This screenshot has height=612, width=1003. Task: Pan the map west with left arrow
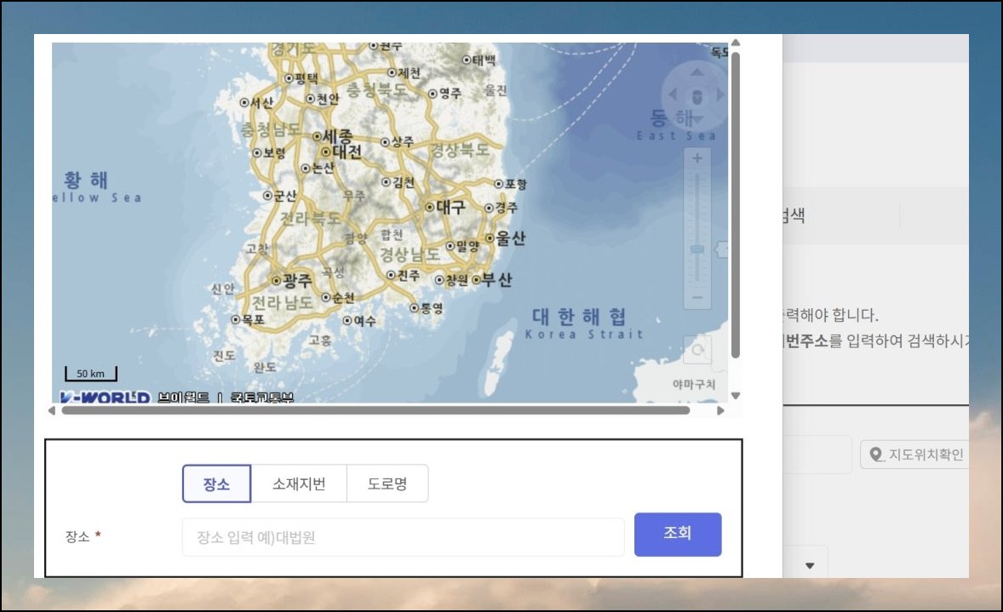coord(673,94)
